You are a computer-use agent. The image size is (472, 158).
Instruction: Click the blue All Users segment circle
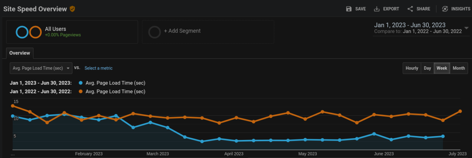(22, 32)
